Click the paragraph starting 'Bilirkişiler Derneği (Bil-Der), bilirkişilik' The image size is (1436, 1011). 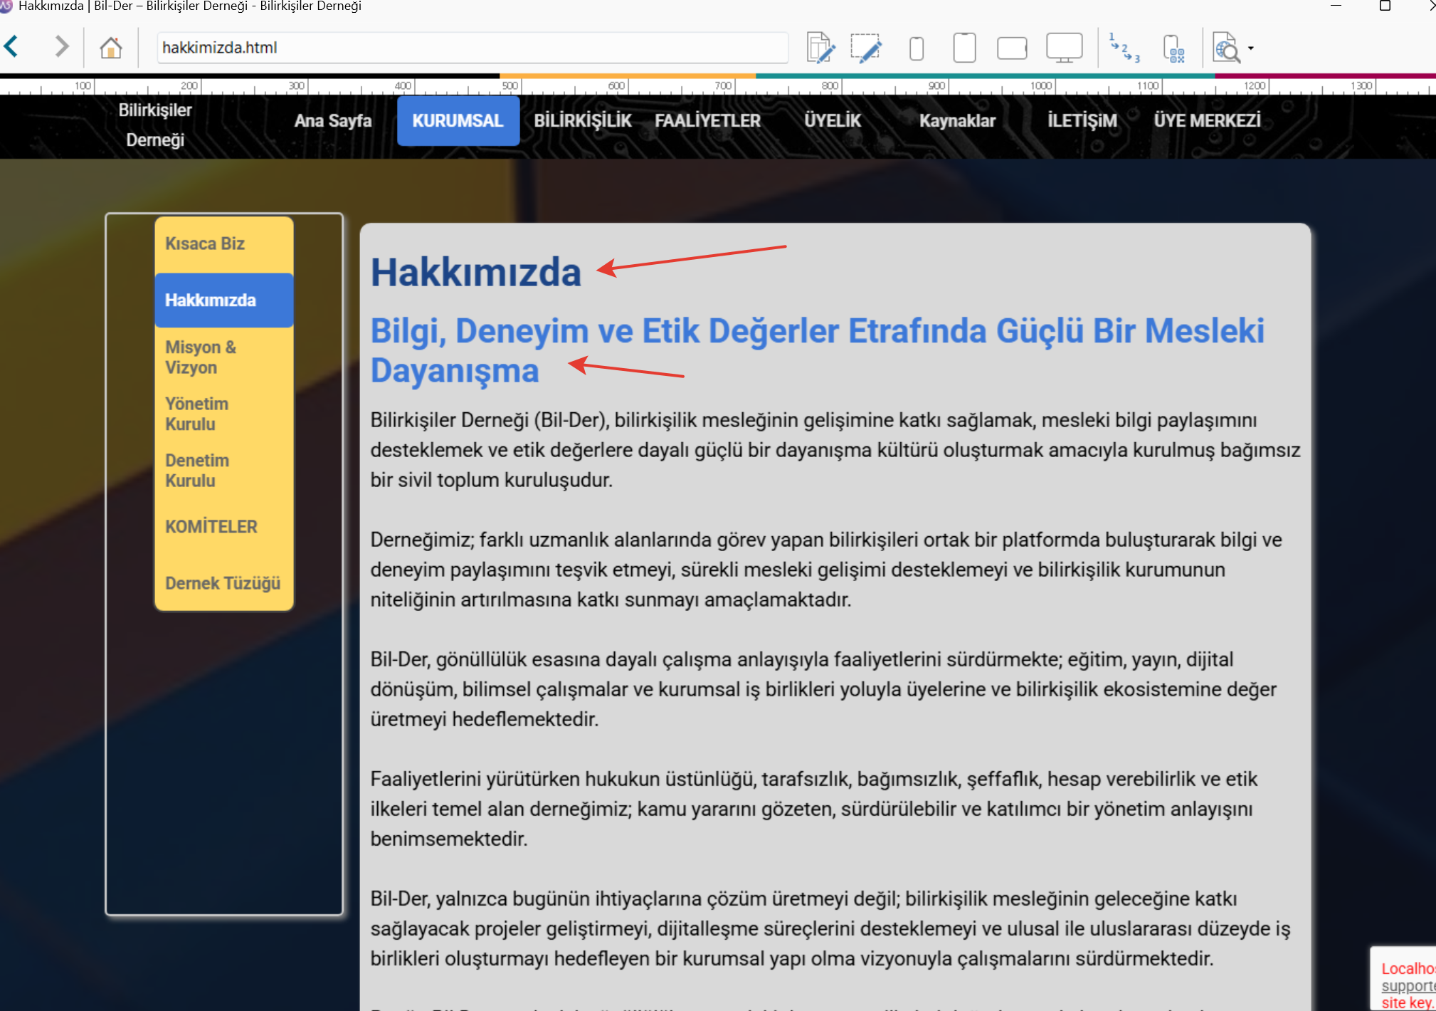835,450
